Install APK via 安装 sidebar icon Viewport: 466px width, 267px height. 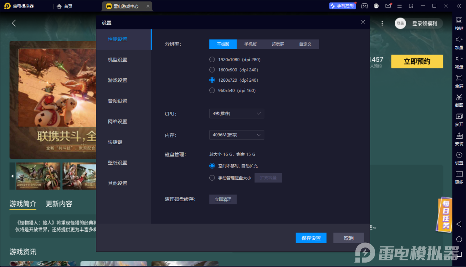459,139
